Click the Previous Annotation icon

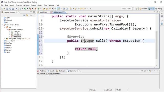pos(75,9)
